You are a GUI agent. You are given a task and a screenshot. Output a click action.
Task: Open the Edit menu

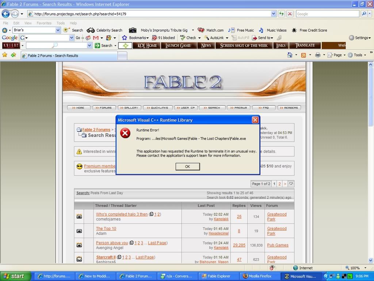pyautogui.click(x=16, y=23)
